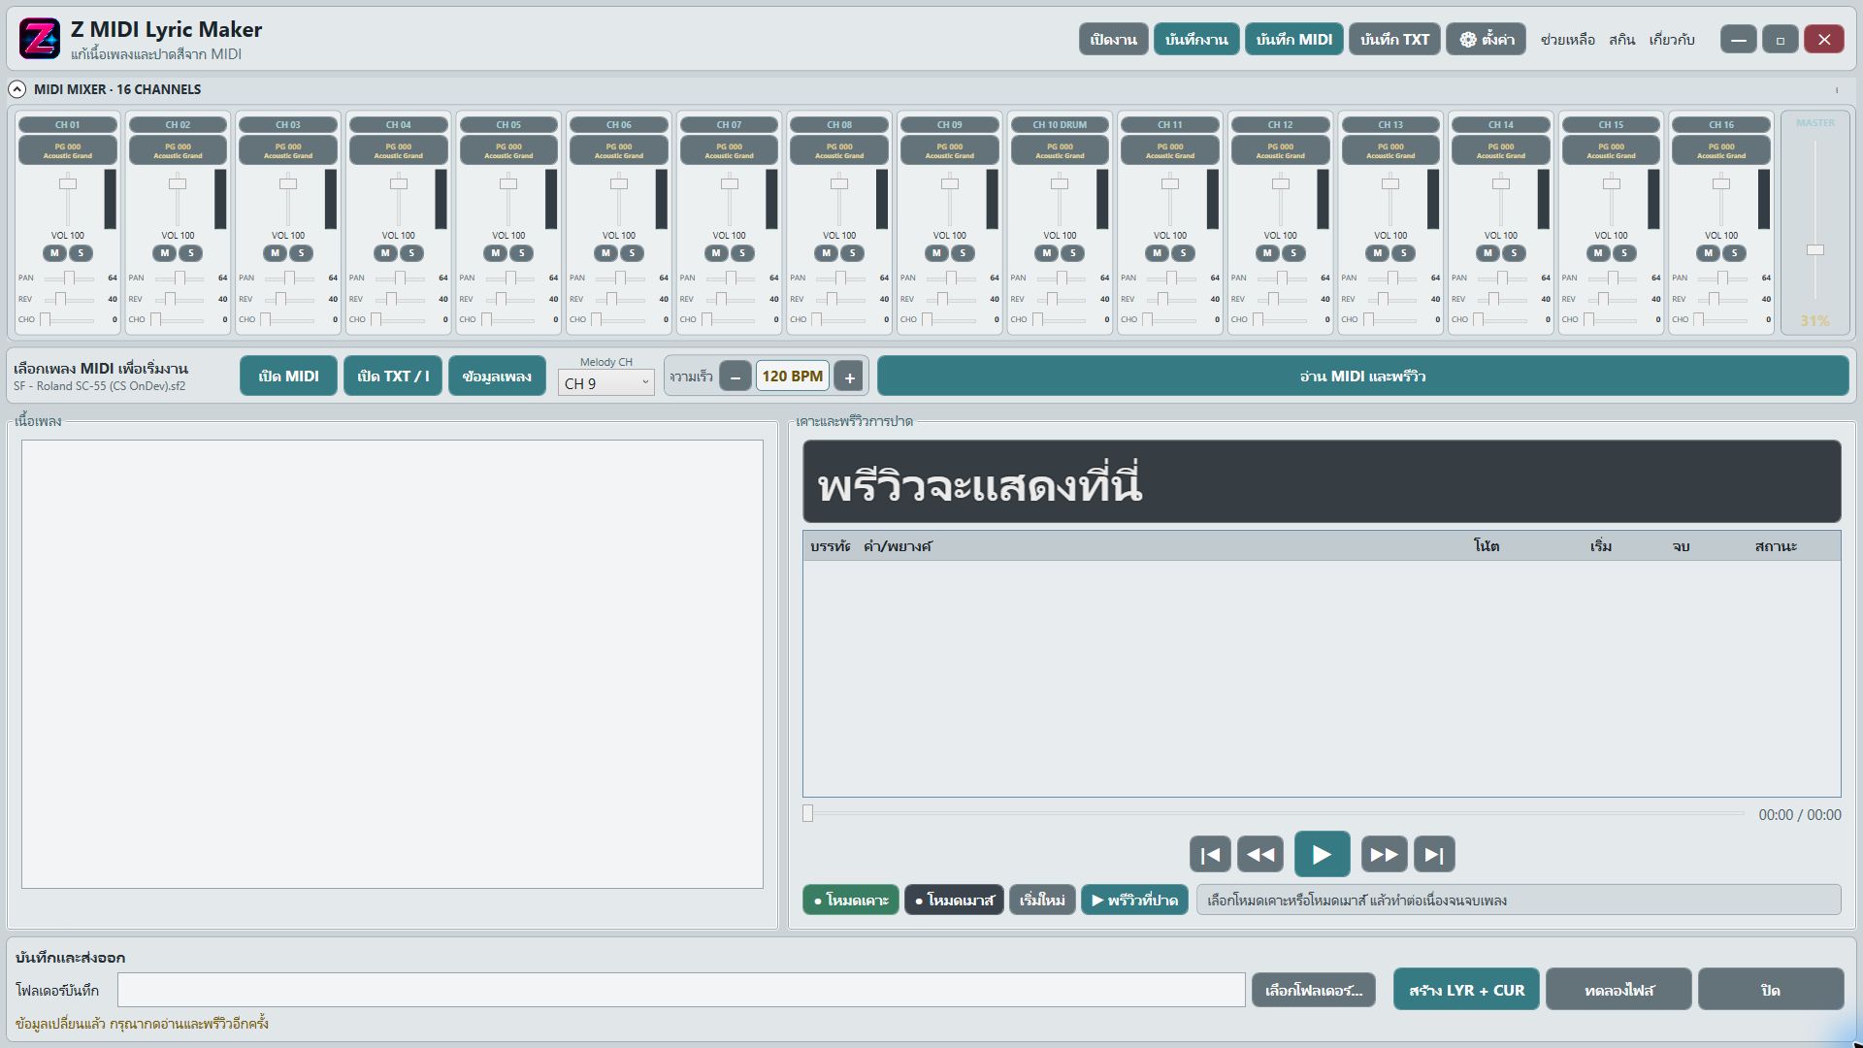This screenshot has width=1863, height=1048.
Task: Mute channel CH 01
Action: coord(54,253)
